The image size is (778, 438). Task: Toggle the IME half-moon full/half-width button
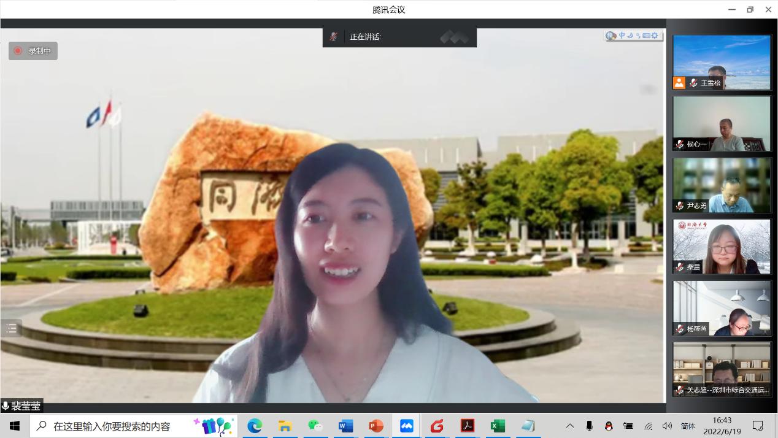tap(630, 36)
